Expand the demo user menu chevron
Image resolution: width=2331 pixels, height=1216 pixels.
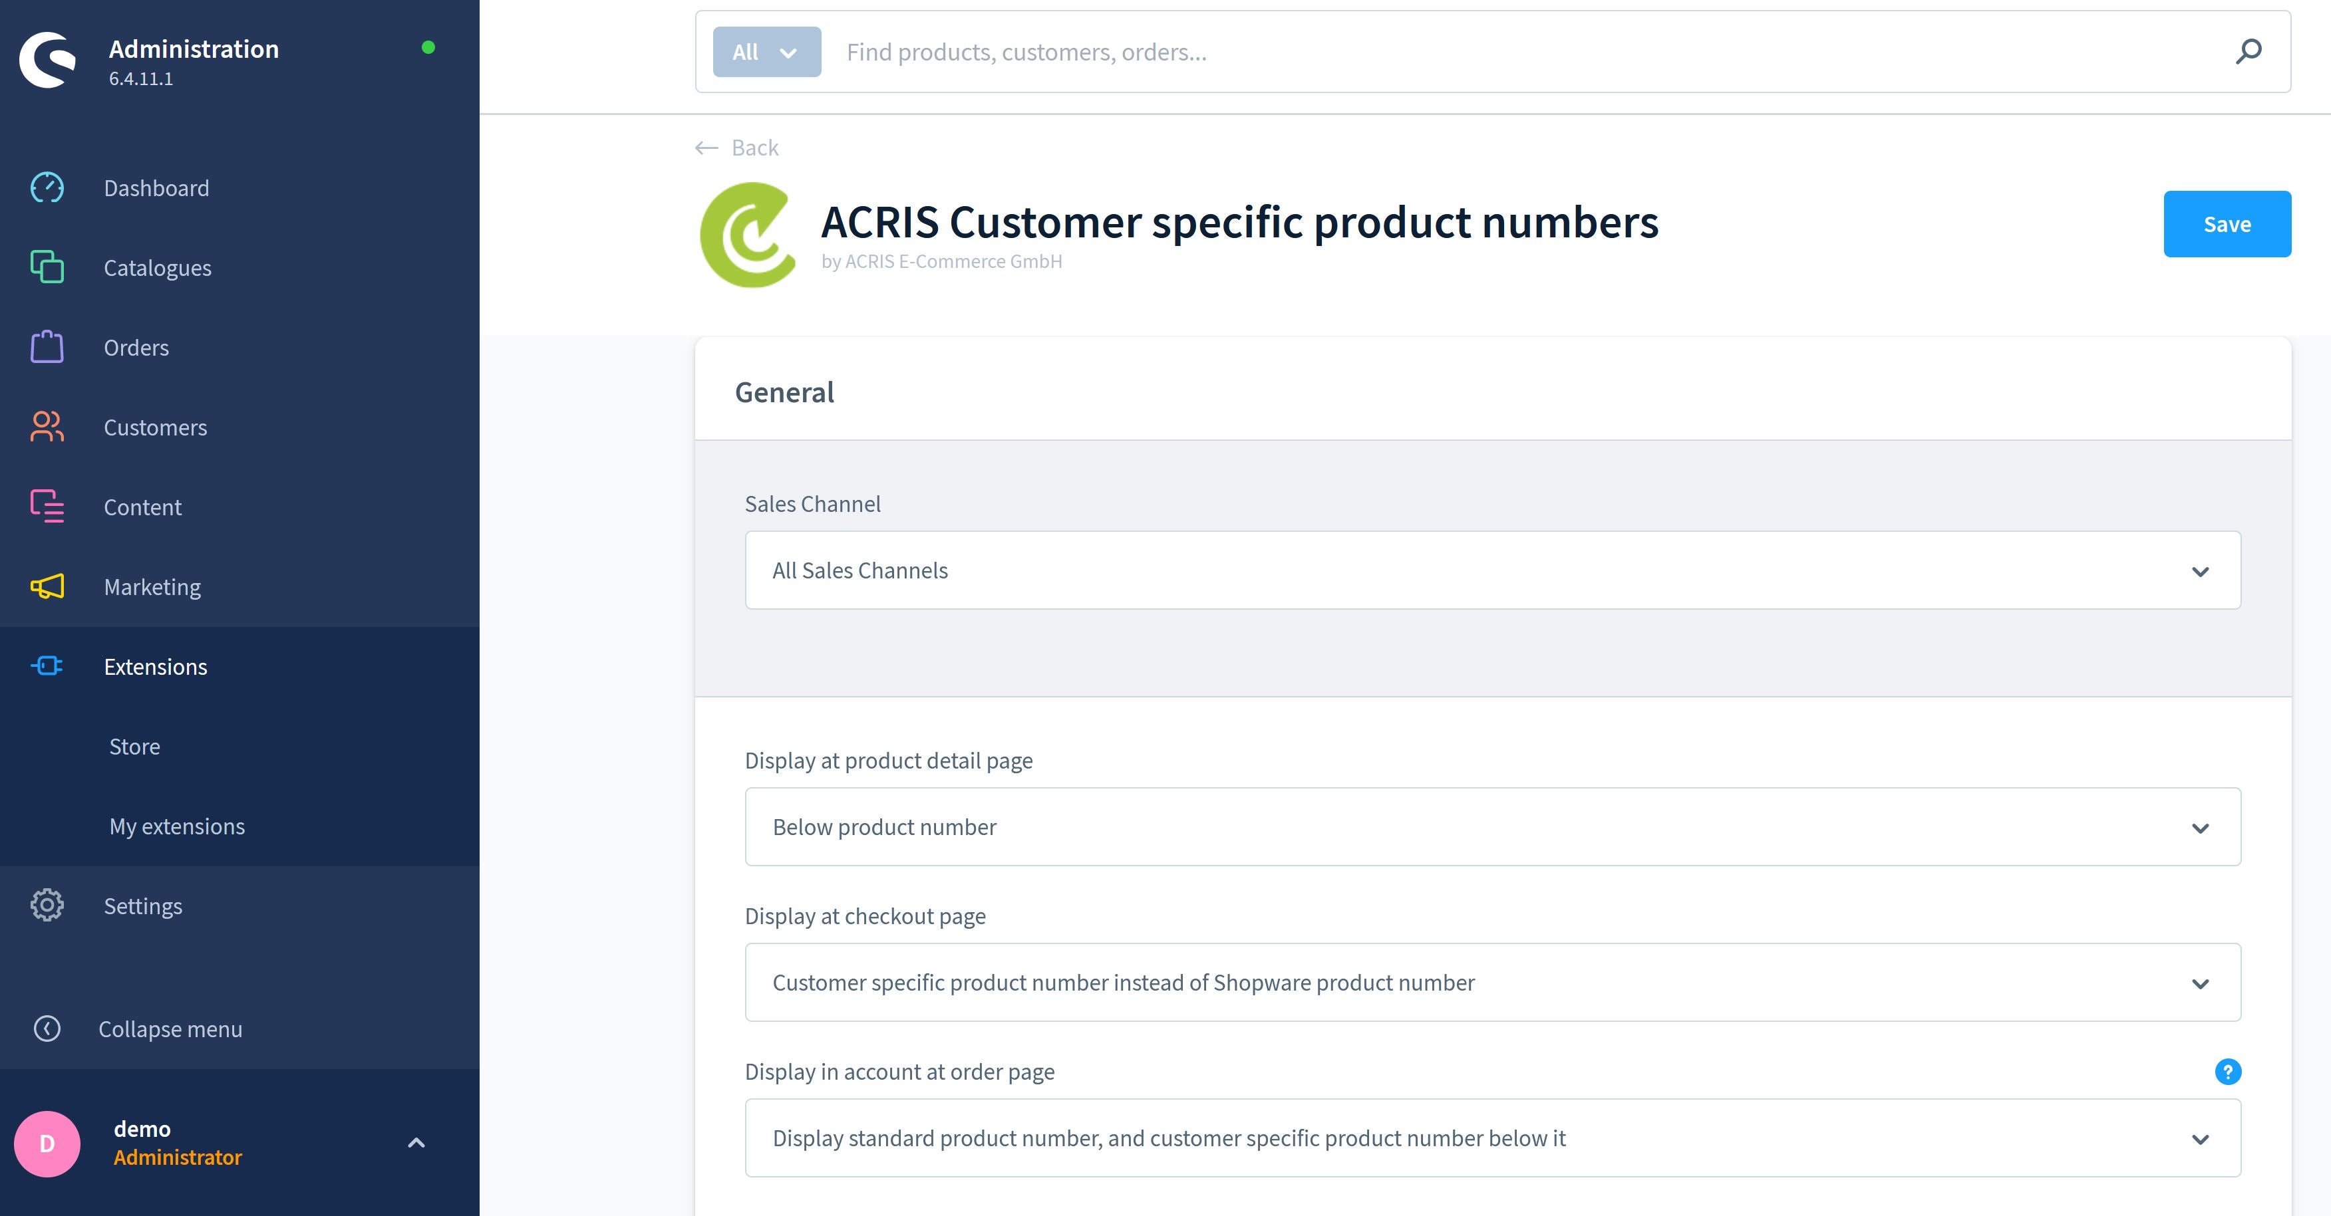[416, 1143]
